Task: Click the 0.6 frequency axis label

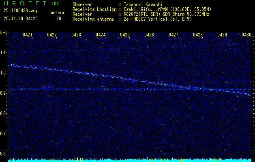Action: coord(4,154)
